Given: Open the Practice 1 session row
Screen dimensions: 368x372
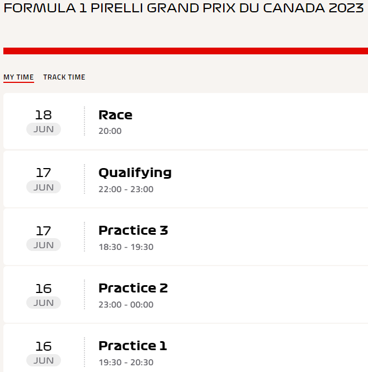Looking at the screenshot, I should click(186, 348).
